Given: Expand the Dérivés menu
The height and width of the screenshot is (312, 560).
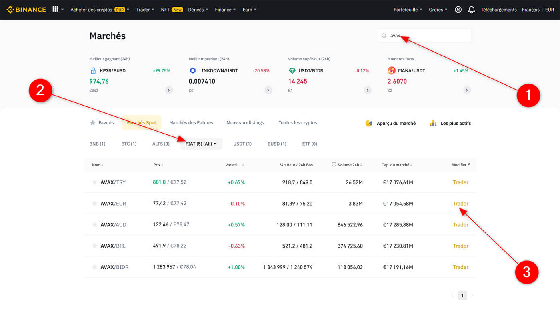Looking at the screenshot, I should coord(198,10).
